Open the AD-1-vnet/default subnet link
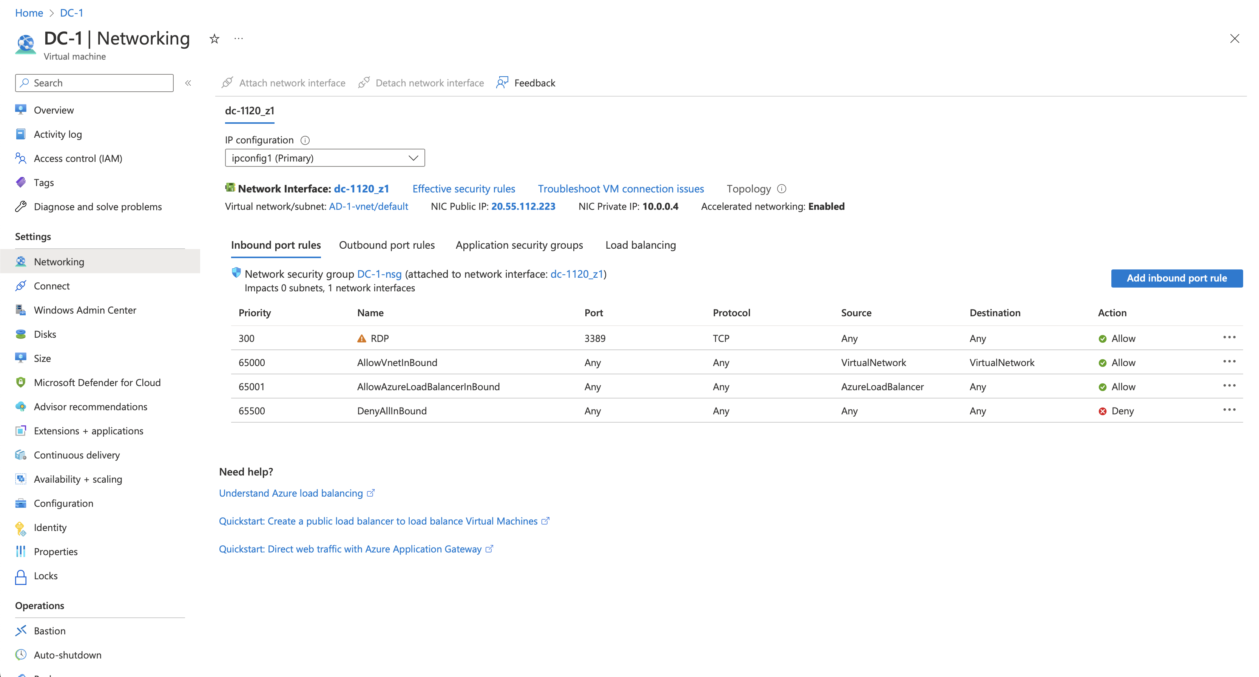1259x677 pixels. click(x=369, y=206)
